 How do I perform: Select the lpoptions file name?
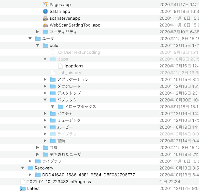74,66
